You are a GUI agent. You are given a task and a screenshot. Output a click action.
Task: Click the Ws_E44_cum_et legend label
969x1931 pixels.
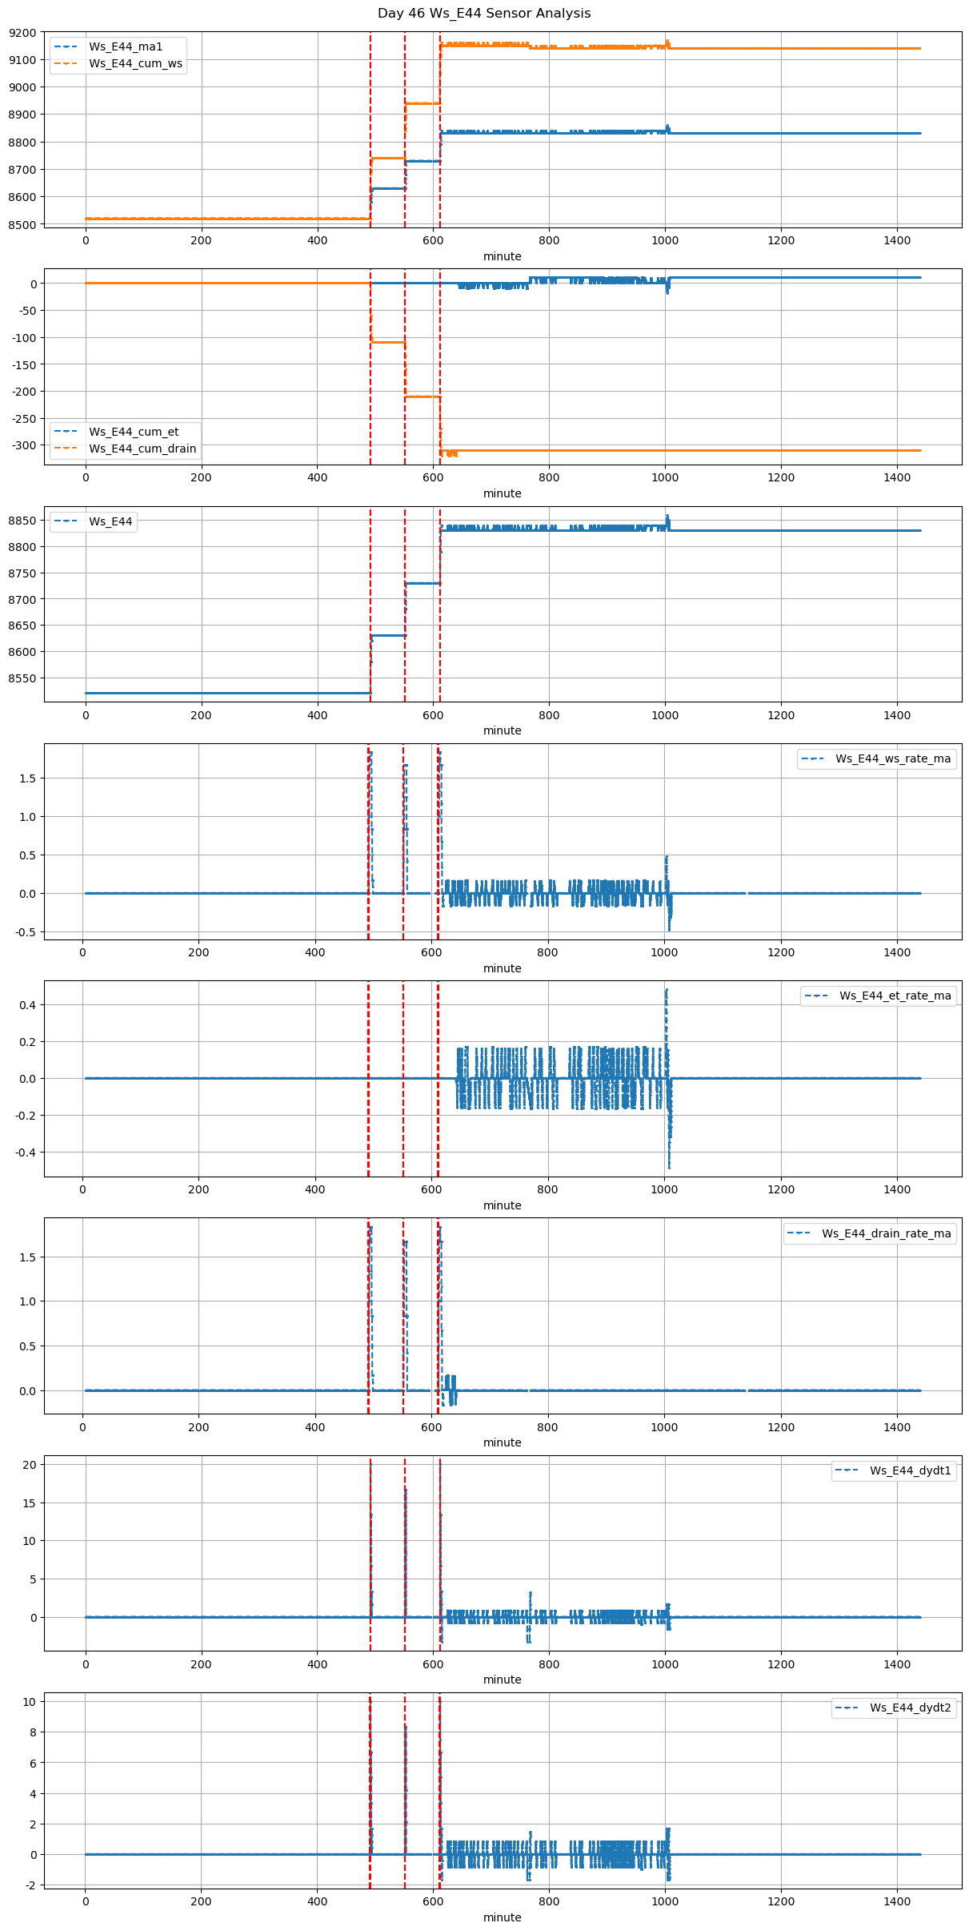coord(134,432)
